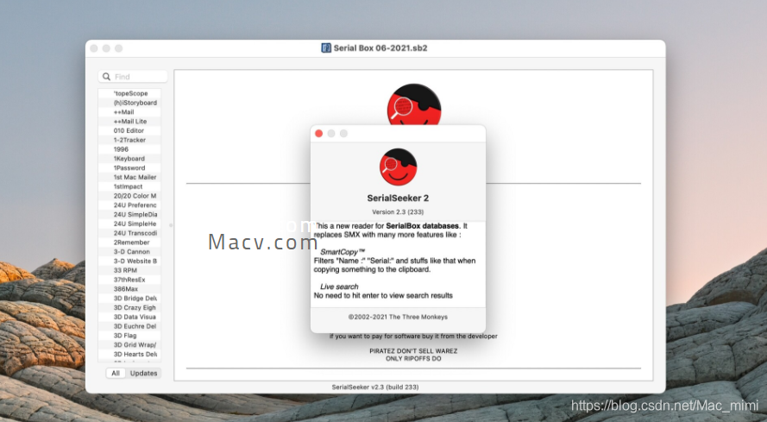767x422 pixels.
Task: Select the 1996 entry
Action: click(129, 149)
